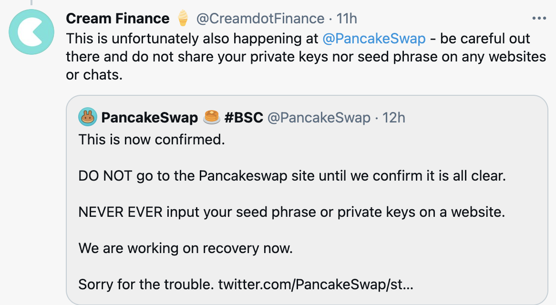Click the "This is now confirmed." line
Viewport: 556px width, 305px height.
[152, 140]
